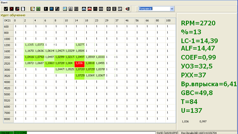
Task: Click the circular refresh arrows icon
Action: click(x=57, y=9)
